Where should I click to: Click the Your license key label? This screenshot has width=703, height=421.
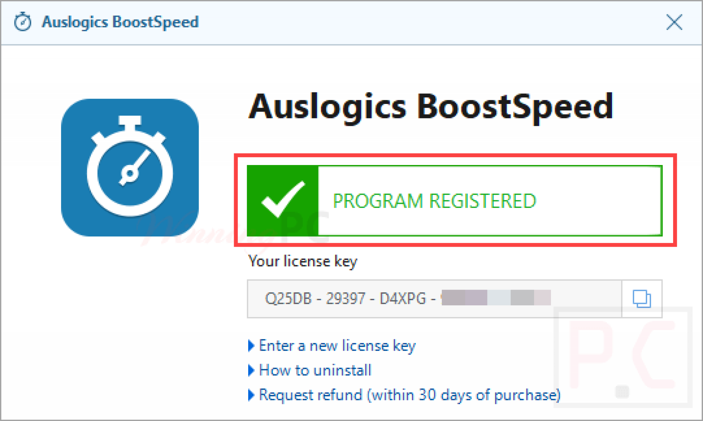point(303,261)
